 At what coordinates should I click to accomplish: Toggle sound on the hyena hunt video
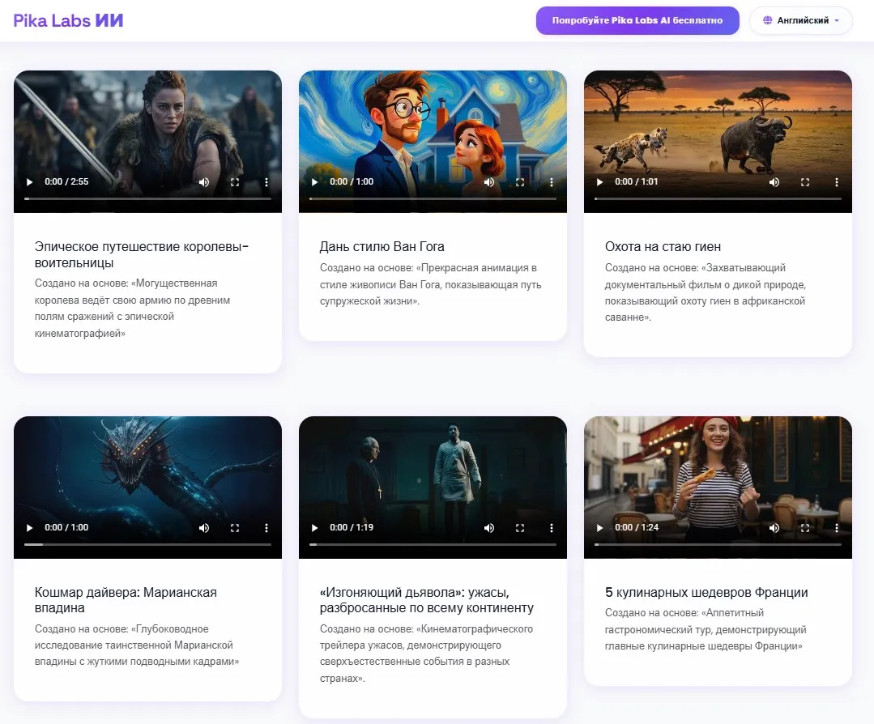click(774, 182)
